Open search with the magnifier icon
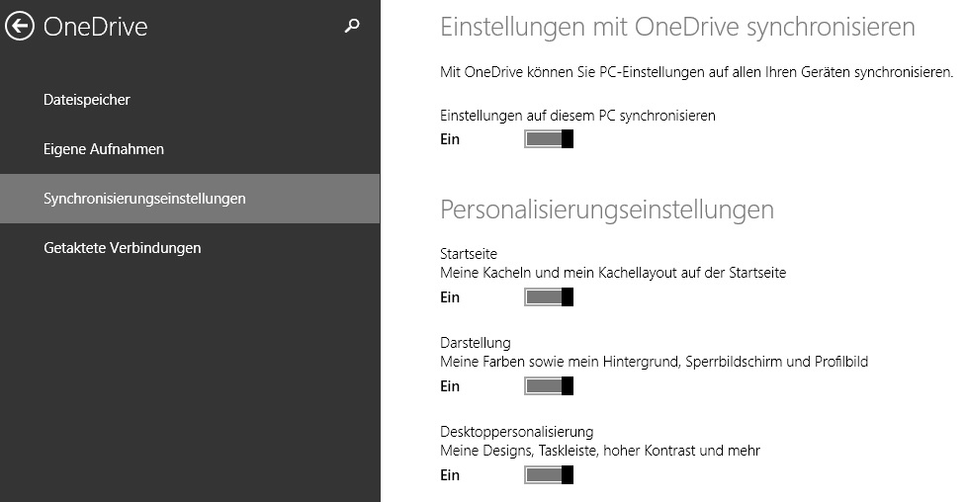 (352, 26)
